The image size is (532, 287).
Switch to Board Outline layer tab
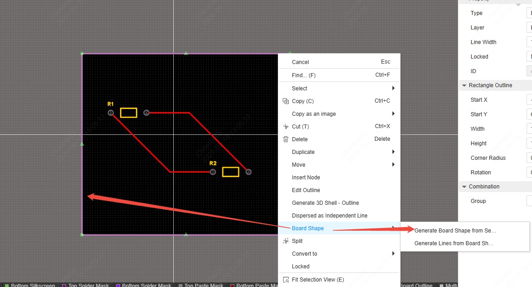click(x=416, y=285)
